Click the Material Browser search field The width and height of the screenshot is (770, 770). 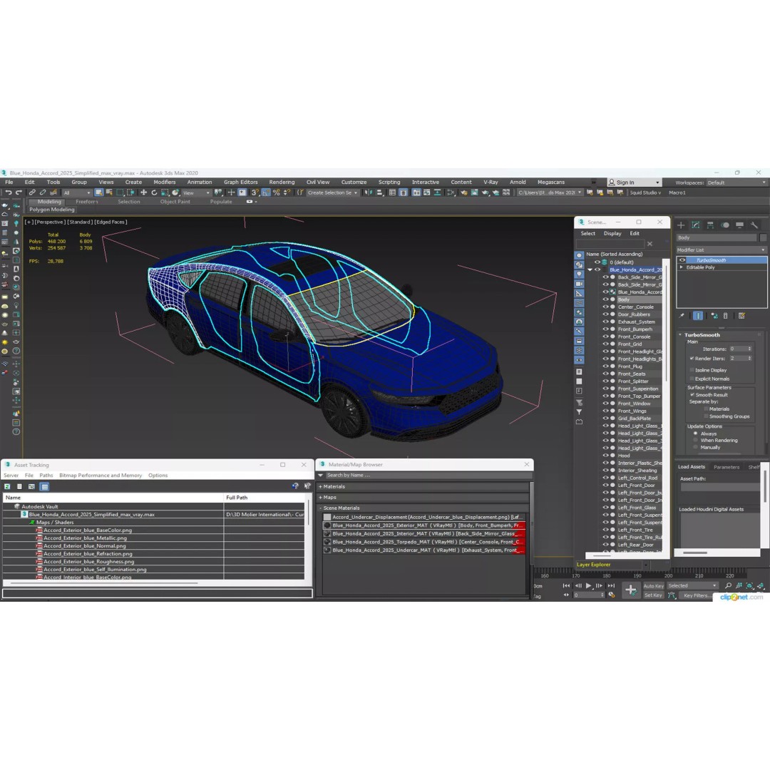point(428,476)
